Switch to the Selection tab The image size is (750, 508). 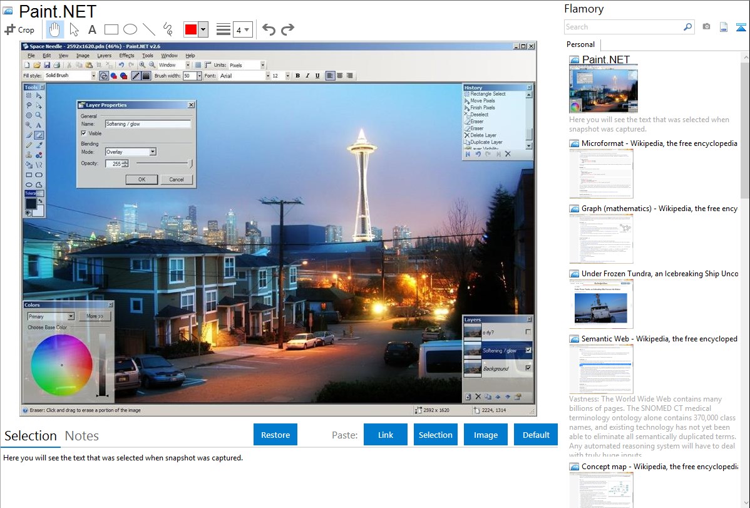coord(31,436)
